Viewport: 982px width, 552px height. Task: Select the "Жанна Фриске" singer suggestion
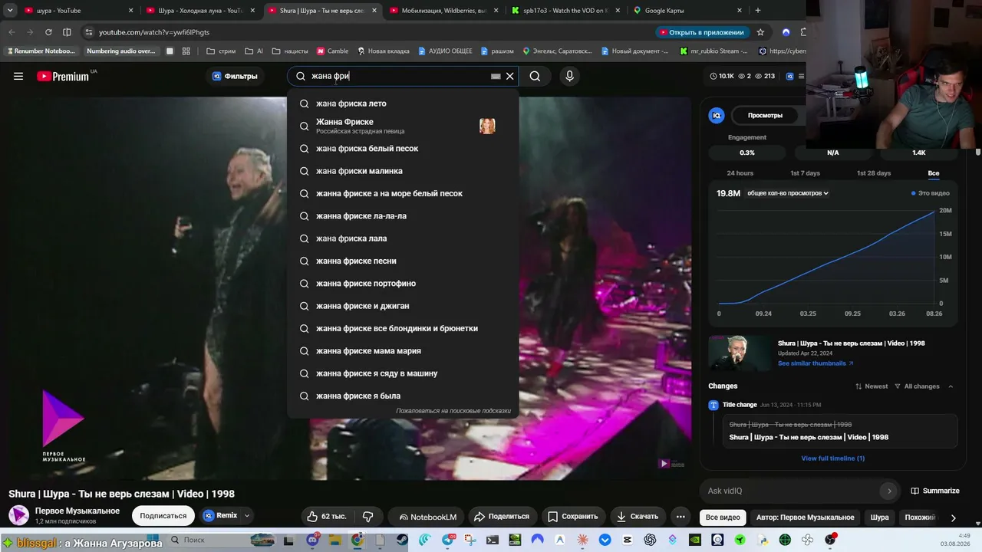[x=403, y=126]
